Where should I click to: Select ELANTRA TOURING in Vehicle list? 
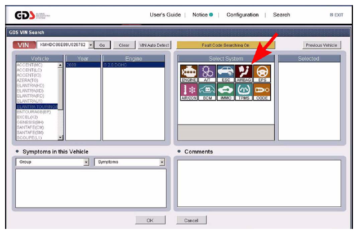coord(37,107)
